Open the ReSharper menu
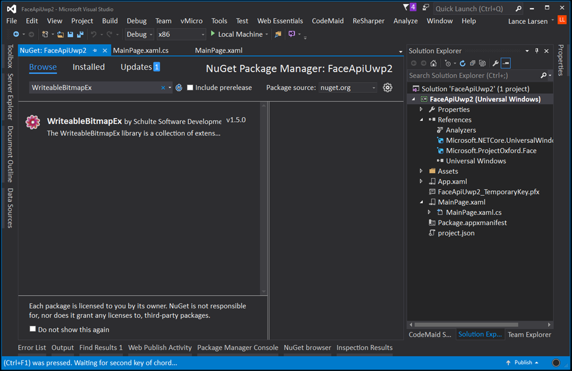 click(x=369, y=21)
